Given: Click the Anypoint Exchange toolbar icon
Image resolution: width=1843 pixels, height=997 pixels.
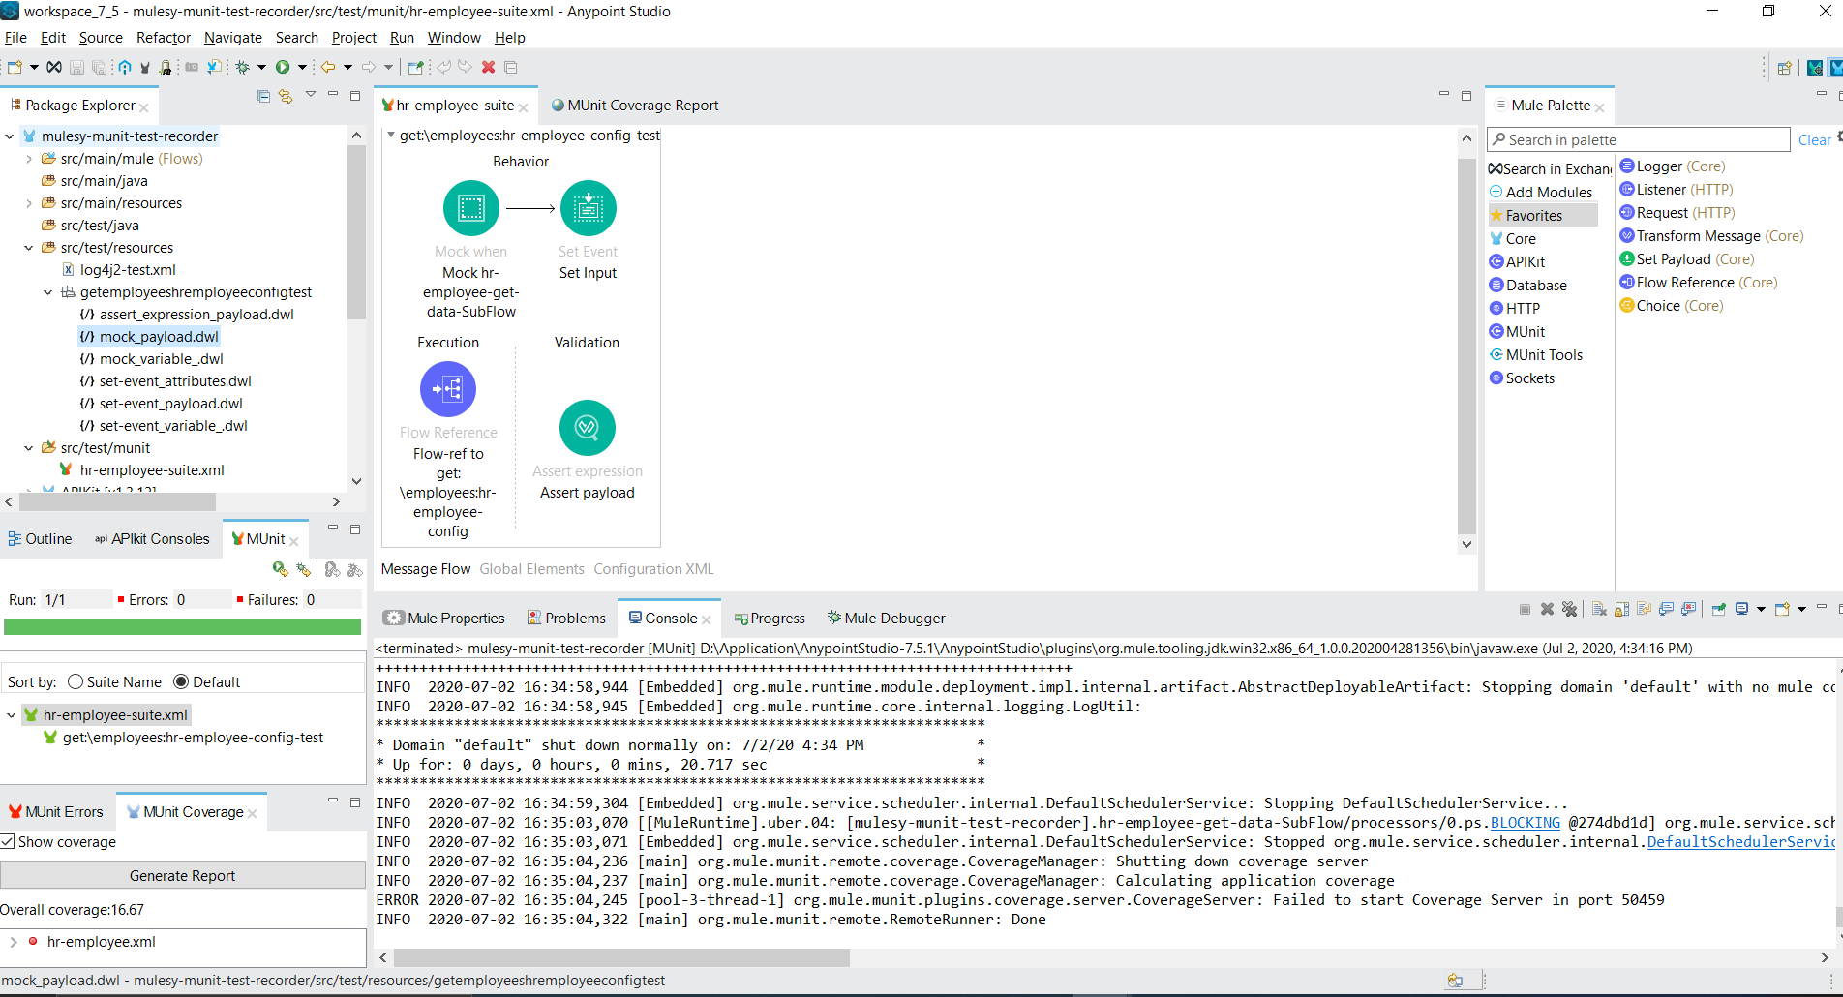Looking at the screenshot, I should tap(54, 67).
